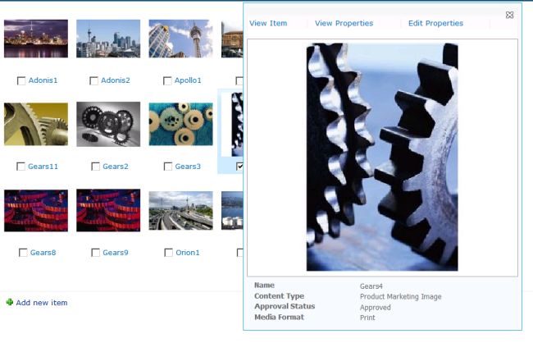Click the green plus icon beside Add new item
Image resolution: width=533 pixels, height=343 pixels.
click(10, 302)
